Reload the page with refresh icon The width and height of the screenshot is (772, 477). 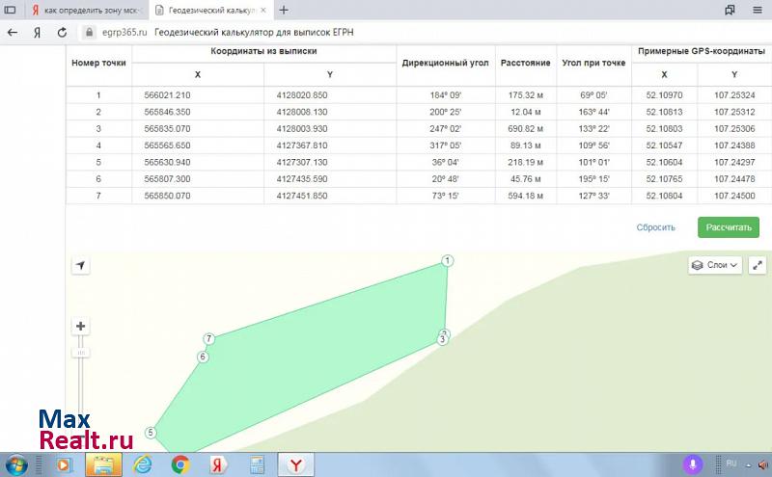tap(61, 32)
